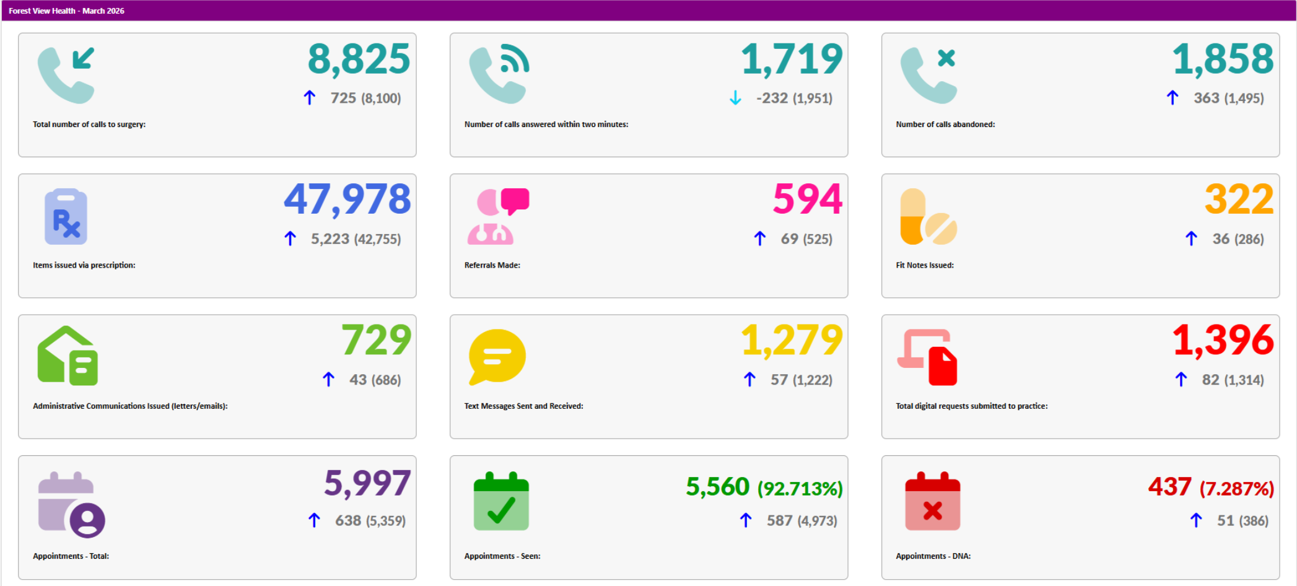Click the yellow text message bubble icon
This screenshot has width=1297, height=586.
(497, 357)
